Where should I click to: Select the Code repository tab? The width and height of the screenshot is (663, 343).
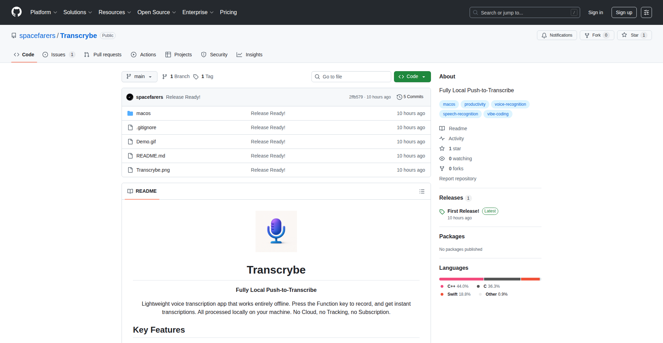pyautogui.click(x=24, y=55)
